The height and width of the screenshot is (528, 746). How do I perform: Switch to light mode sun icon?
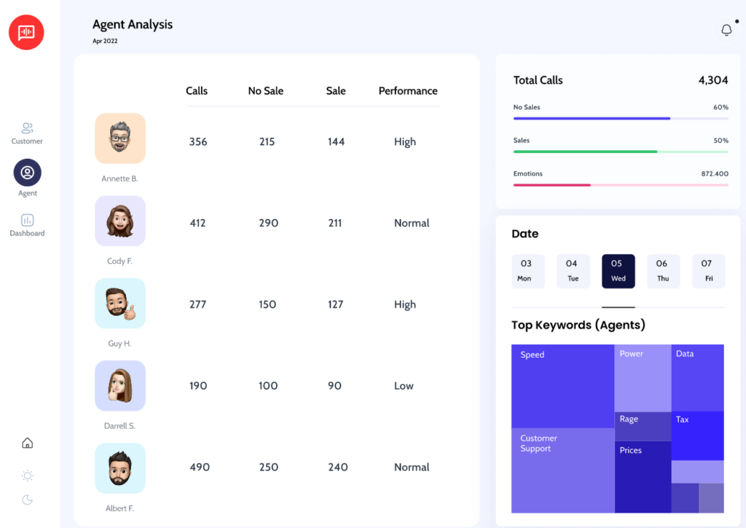(27, 476)
